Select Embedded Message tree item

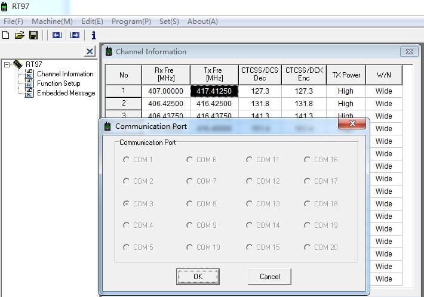pyautogui.click(x=66, y=93)
